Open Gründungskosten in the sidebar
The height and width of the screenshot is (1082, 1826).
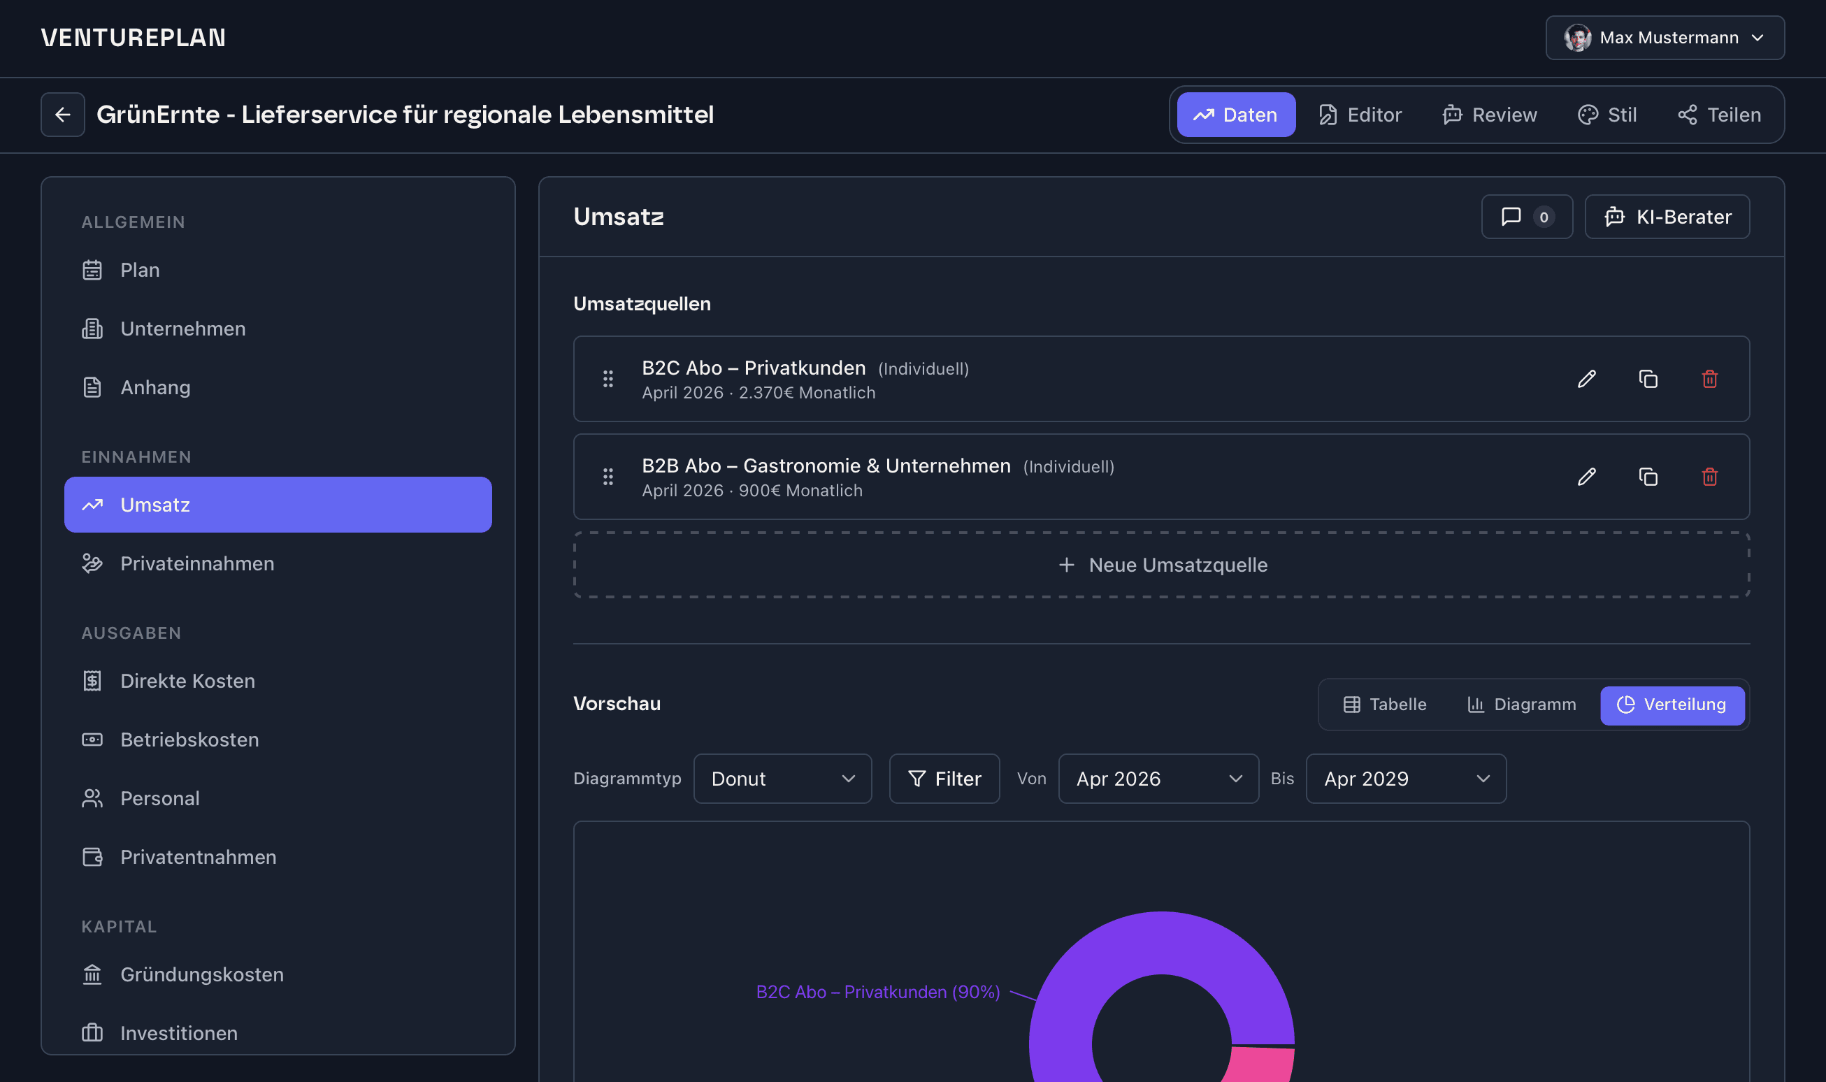click(x=278, y=975)
